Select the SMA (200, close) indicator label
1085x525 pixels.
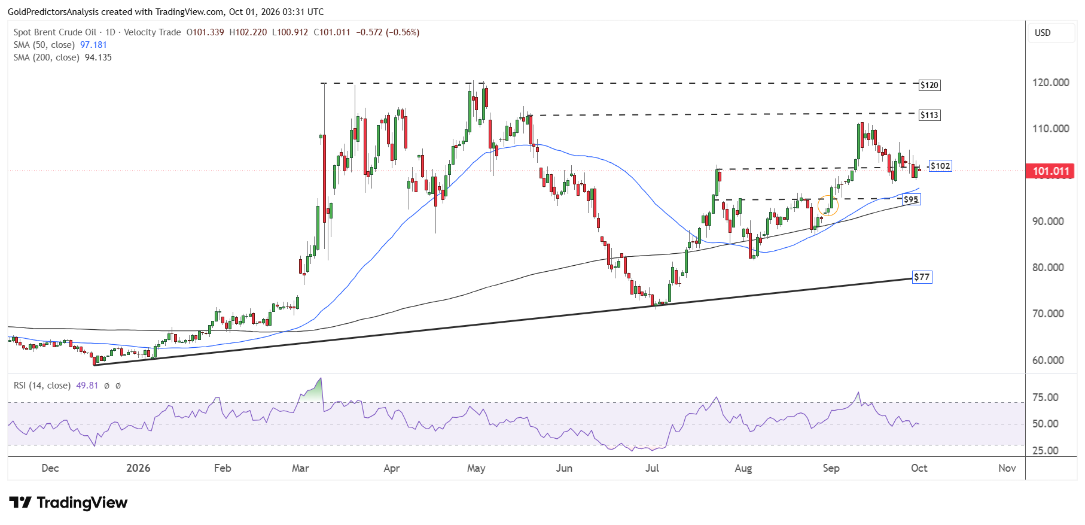pos(47,57)
